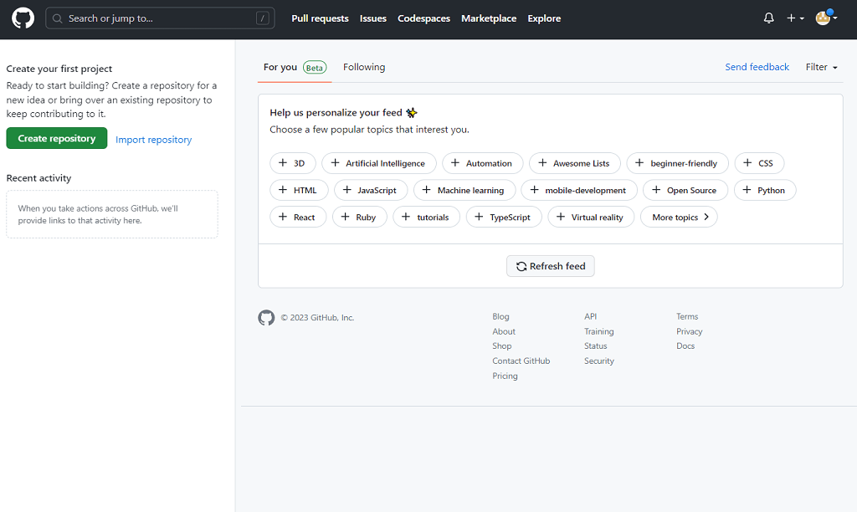Open the Security footer link
This screenshot has height=512, width=857.
(599, 361)
